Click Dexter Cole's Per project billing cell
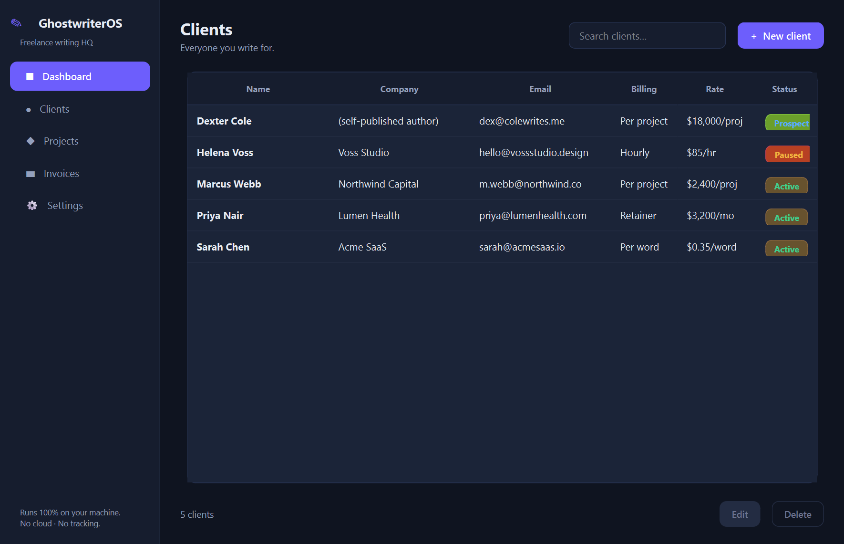The height and width of the screenshot is (544, 844). 644,121
